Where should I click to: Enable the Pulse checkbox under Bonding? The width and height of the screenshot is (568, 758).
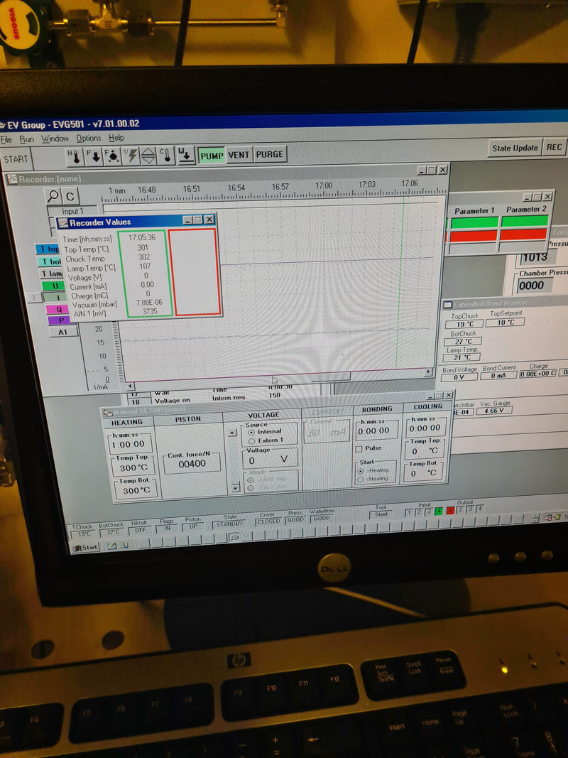359,448
